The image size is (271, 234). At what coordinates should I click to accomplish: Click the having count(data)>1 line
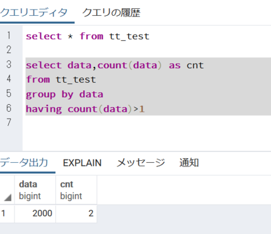coord(85,109)
